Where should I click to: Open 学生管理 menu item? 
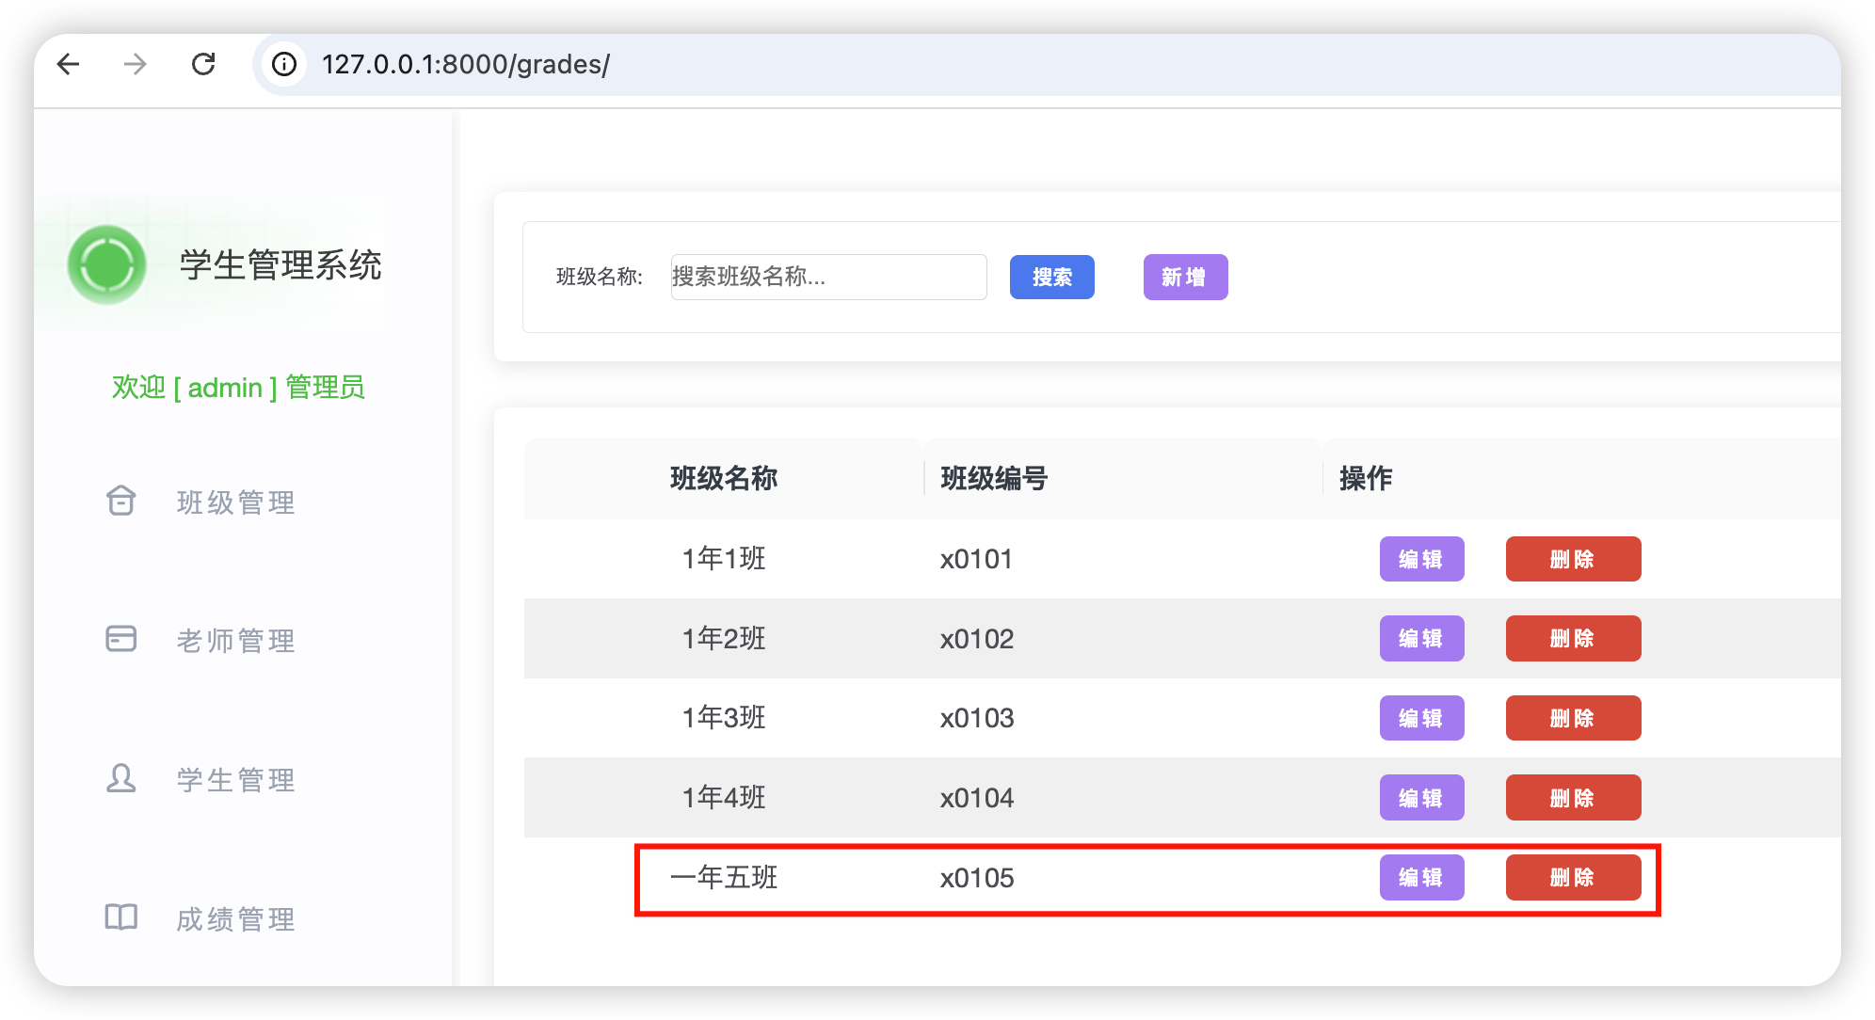[x=235, y=780]
